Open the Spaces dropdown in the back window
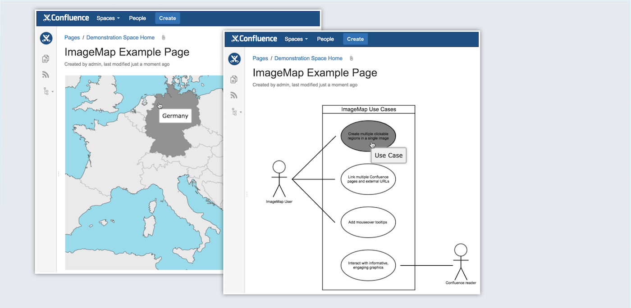 [x=108, y=18]
